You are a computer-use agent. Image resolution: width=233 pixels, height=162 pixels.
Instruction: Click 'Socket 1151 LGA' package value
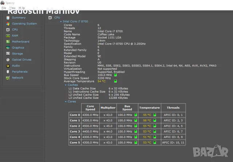pos(109,37)
